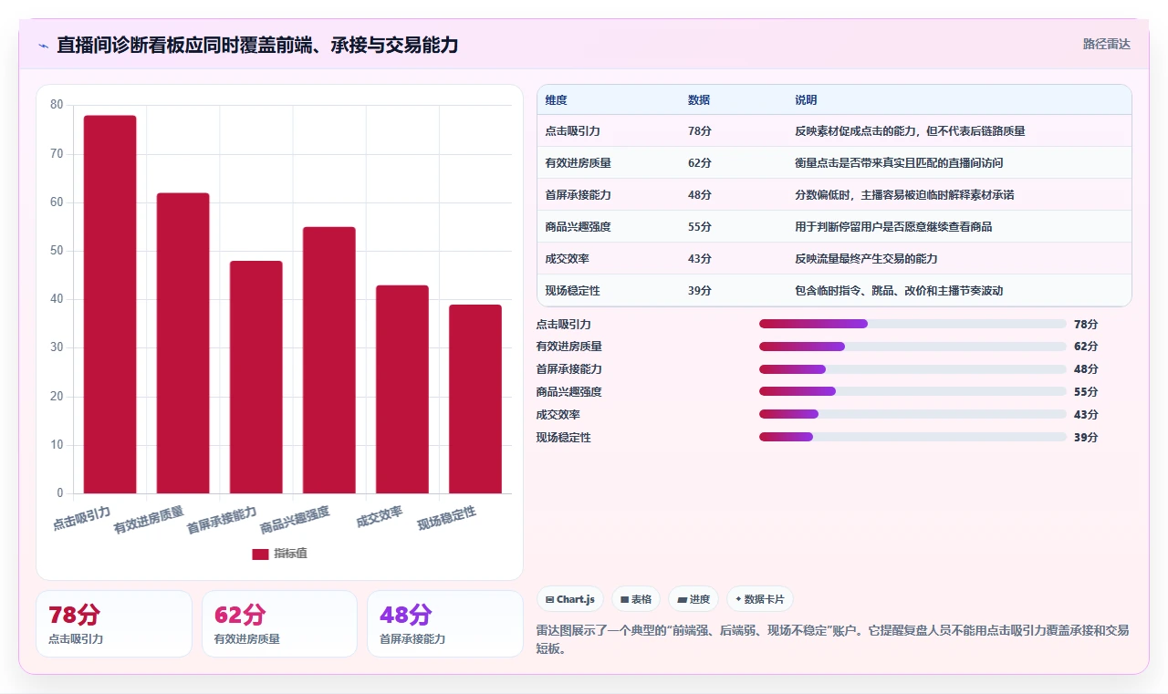Click the 数据 column header
This screenshot has height=694, width=1168.
pos(699,100)
